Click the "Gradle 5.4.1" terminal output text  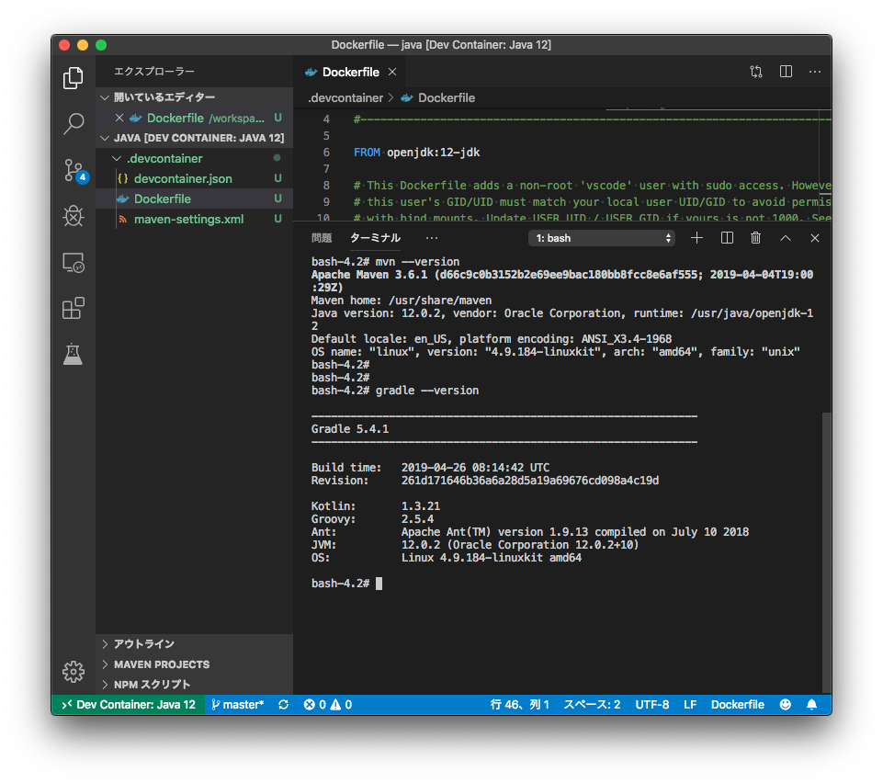pyautogui.click(x=350, y=429)
